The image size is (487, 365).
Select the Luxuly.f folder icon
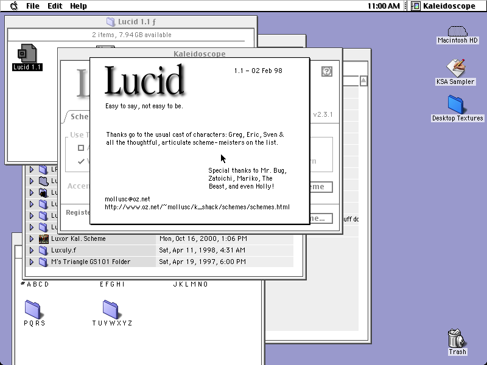[43, 250]
